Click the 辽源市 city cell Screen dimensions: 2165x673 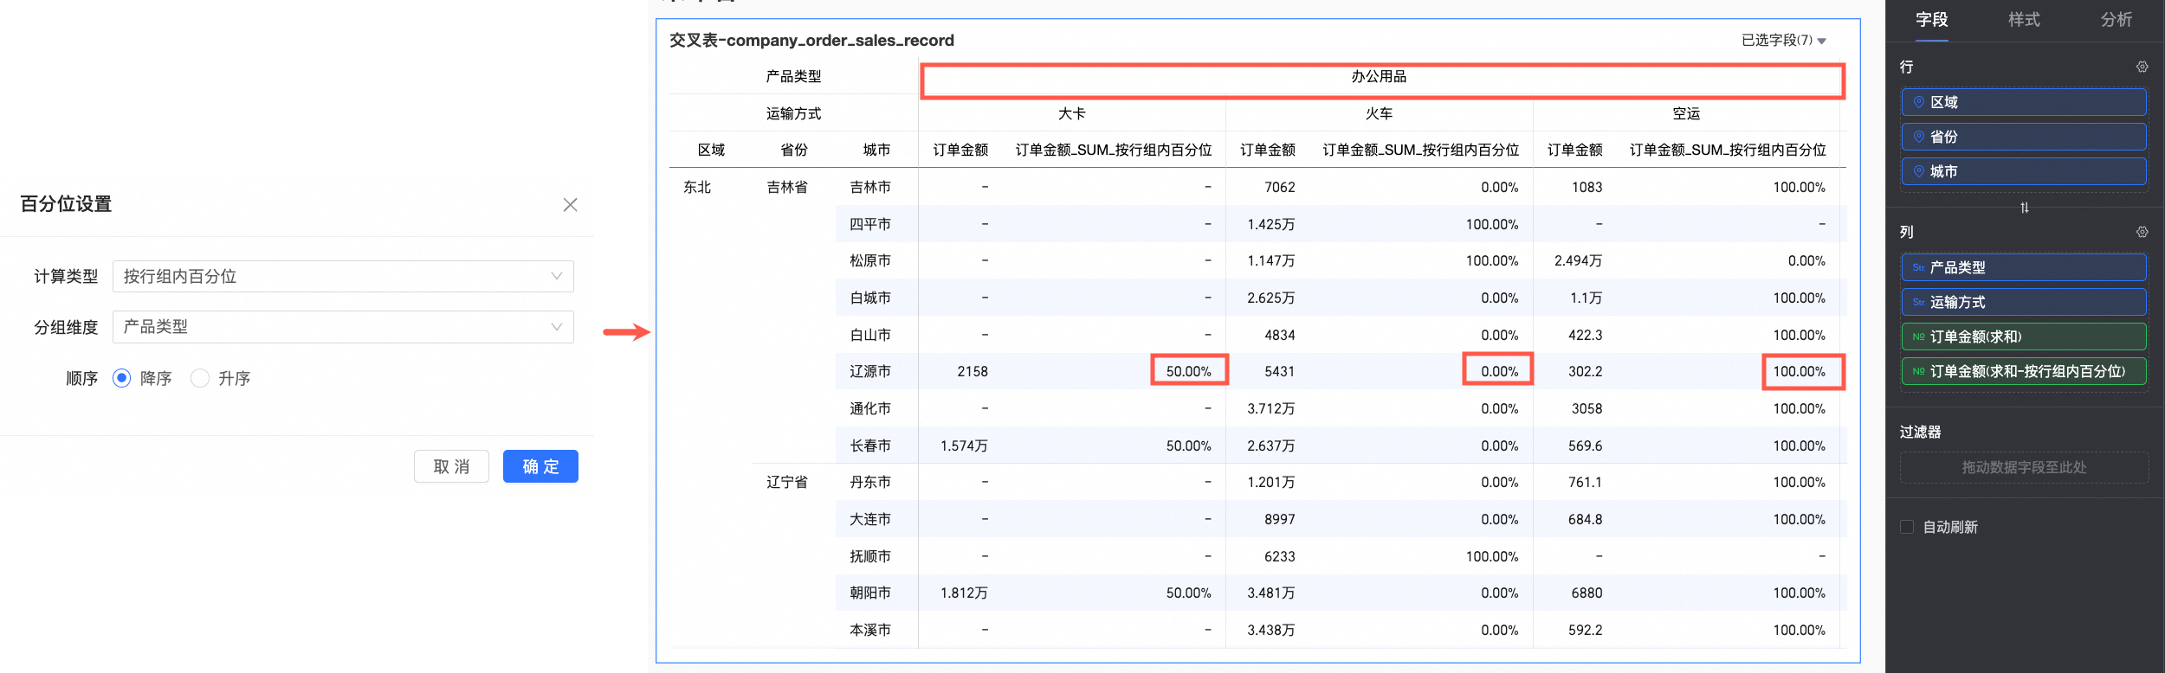(x=870, y=371)
